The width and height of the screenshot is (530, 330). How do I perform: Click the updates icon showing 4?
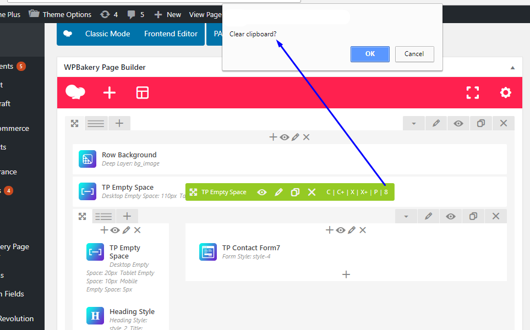[109, 14]
